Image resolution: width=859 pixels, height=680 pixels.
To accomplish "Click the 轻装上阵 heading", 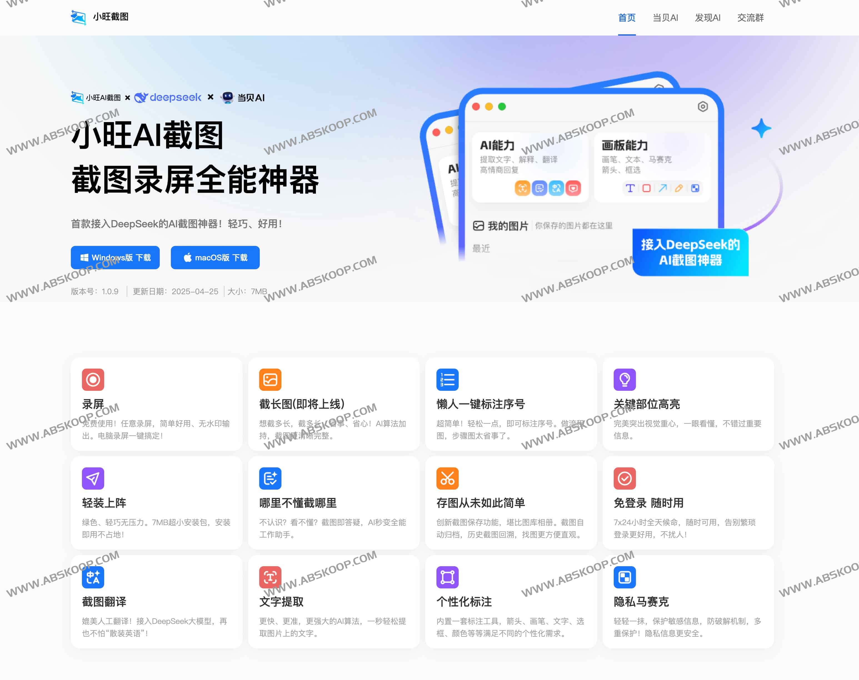I will pyautogui.click(x=104, y=503).
